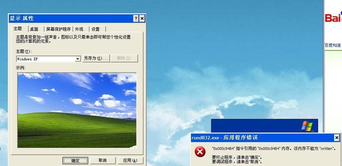
Task: Switch to the 屏幕保护程序 tab
Action: 58,29
